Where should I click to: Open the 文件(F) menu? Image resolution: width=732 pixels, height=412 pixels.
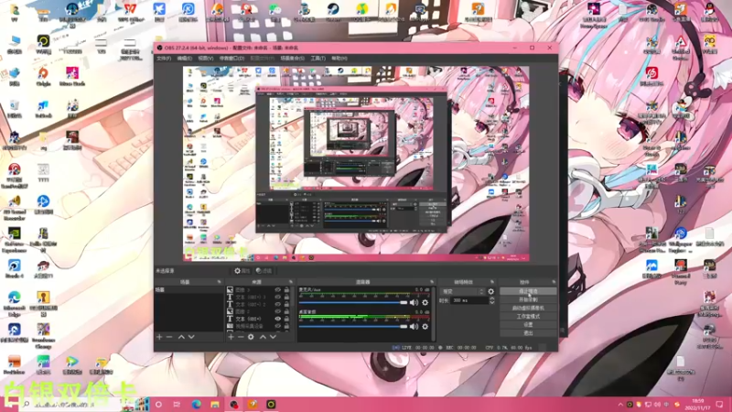click(164, 59)
